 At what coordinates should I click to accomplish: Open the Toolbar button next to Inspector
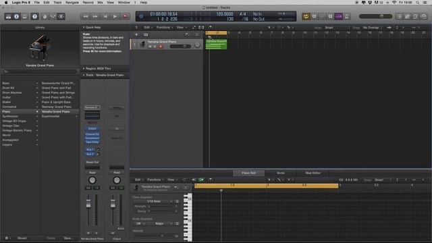25,16
